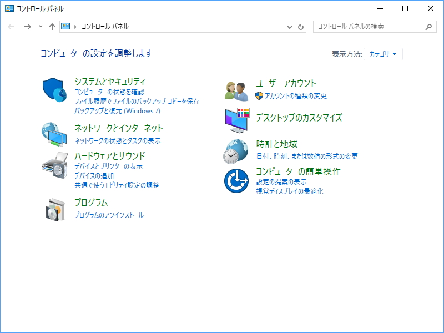Click the System and Security shield icon
This screenshot has height=333, width=444.
[x=54, y=89]
